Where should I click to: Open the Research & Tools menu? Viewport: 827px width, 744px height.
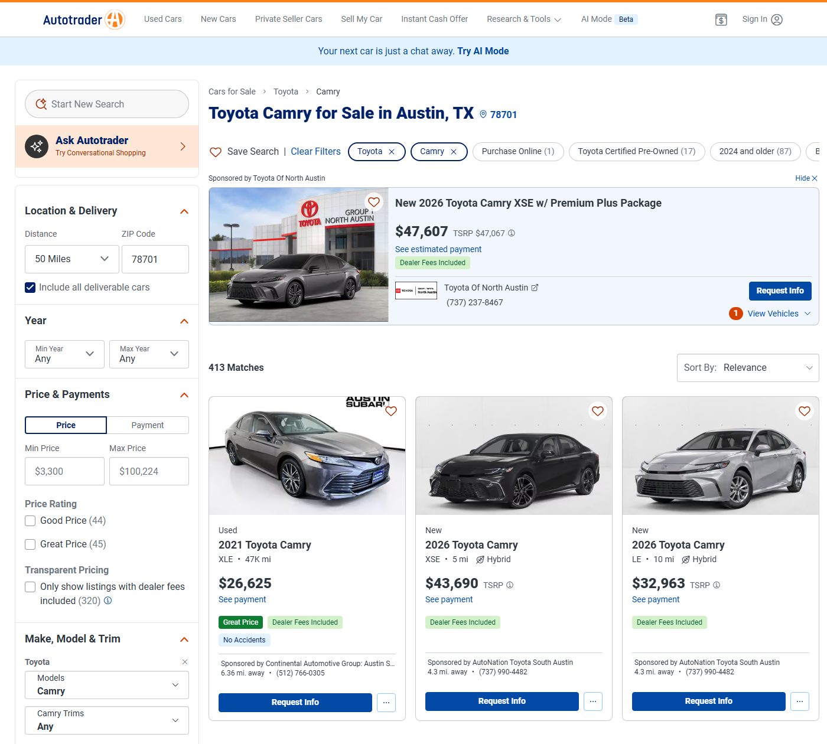point(524,19)
